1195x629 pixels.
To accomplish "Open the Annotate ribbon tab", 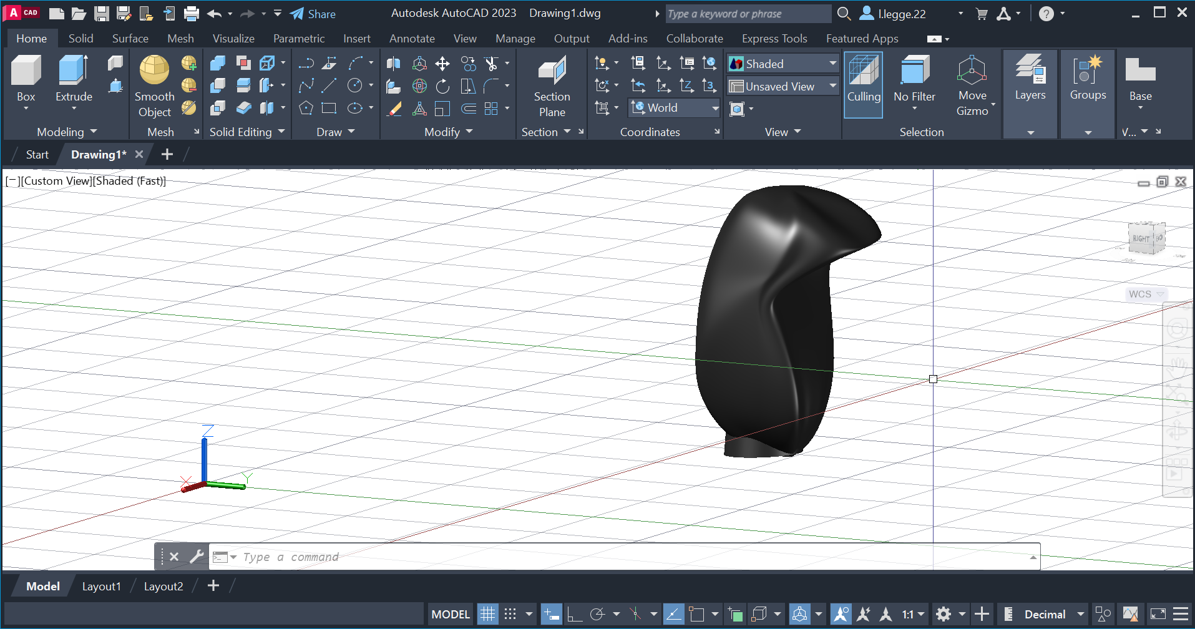I will tap(412, 38).
